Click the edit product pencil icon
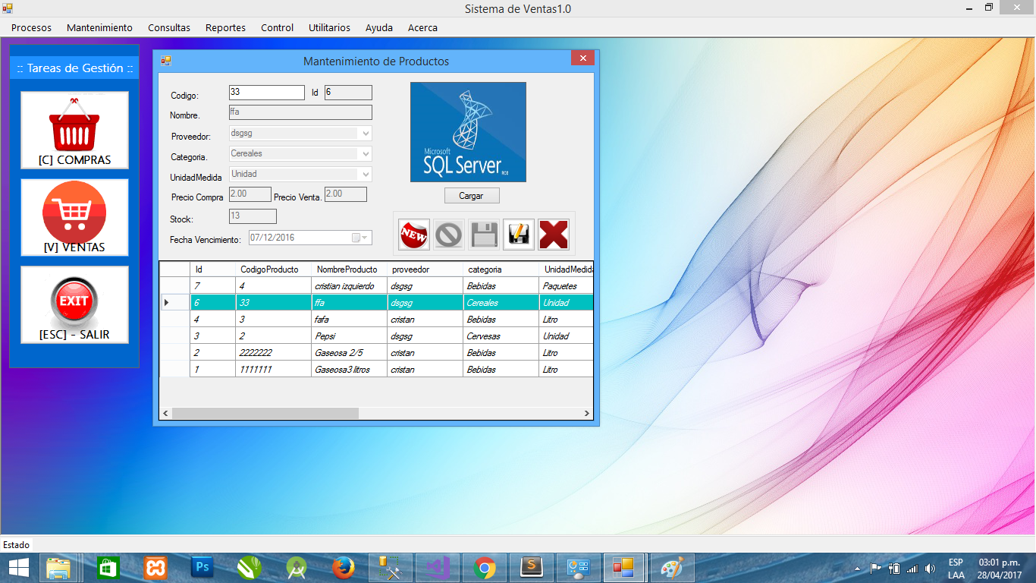This screenshot has height=583, width=1036. pyautogui.click(x=519, y=234)
